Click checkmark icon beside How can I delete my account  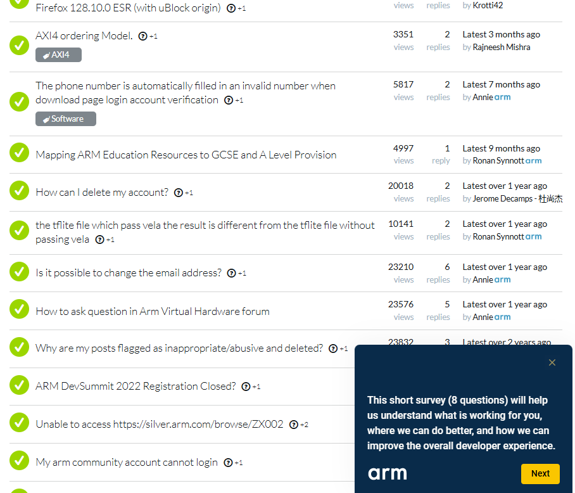click(19, 190)
